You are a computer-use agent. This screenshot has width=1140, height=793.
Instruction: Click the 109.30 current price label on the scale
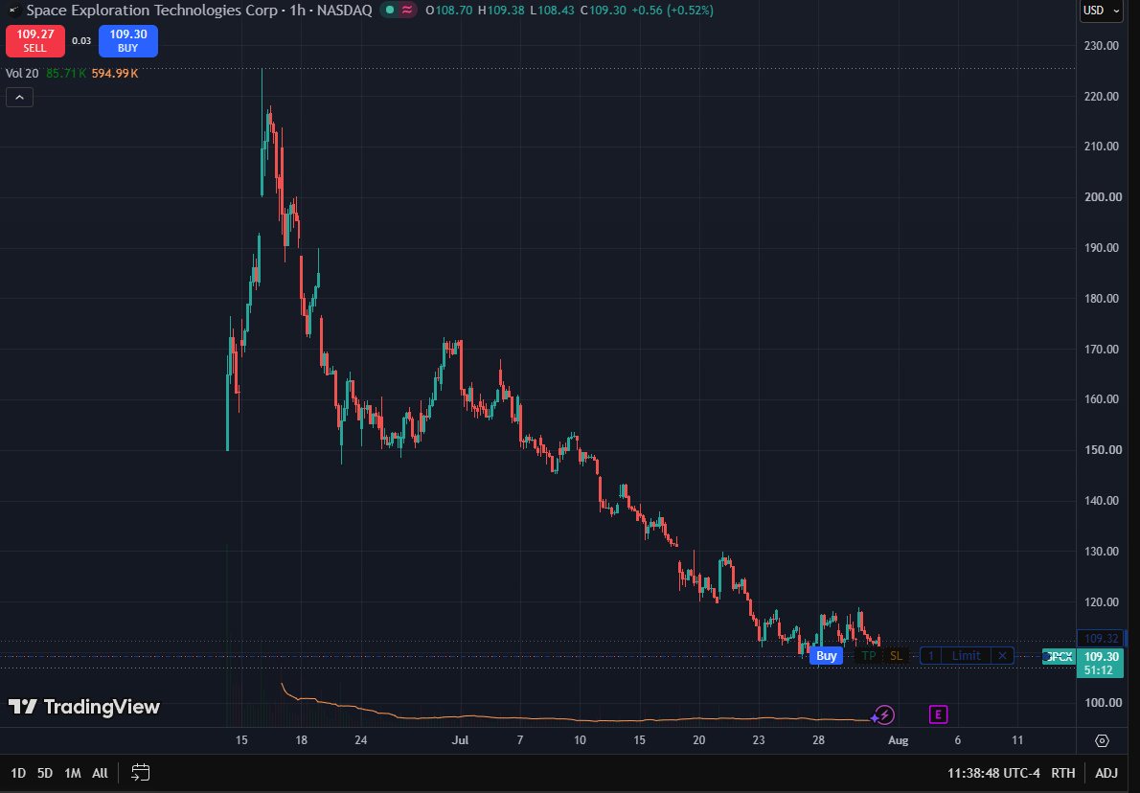(1102, 656)
